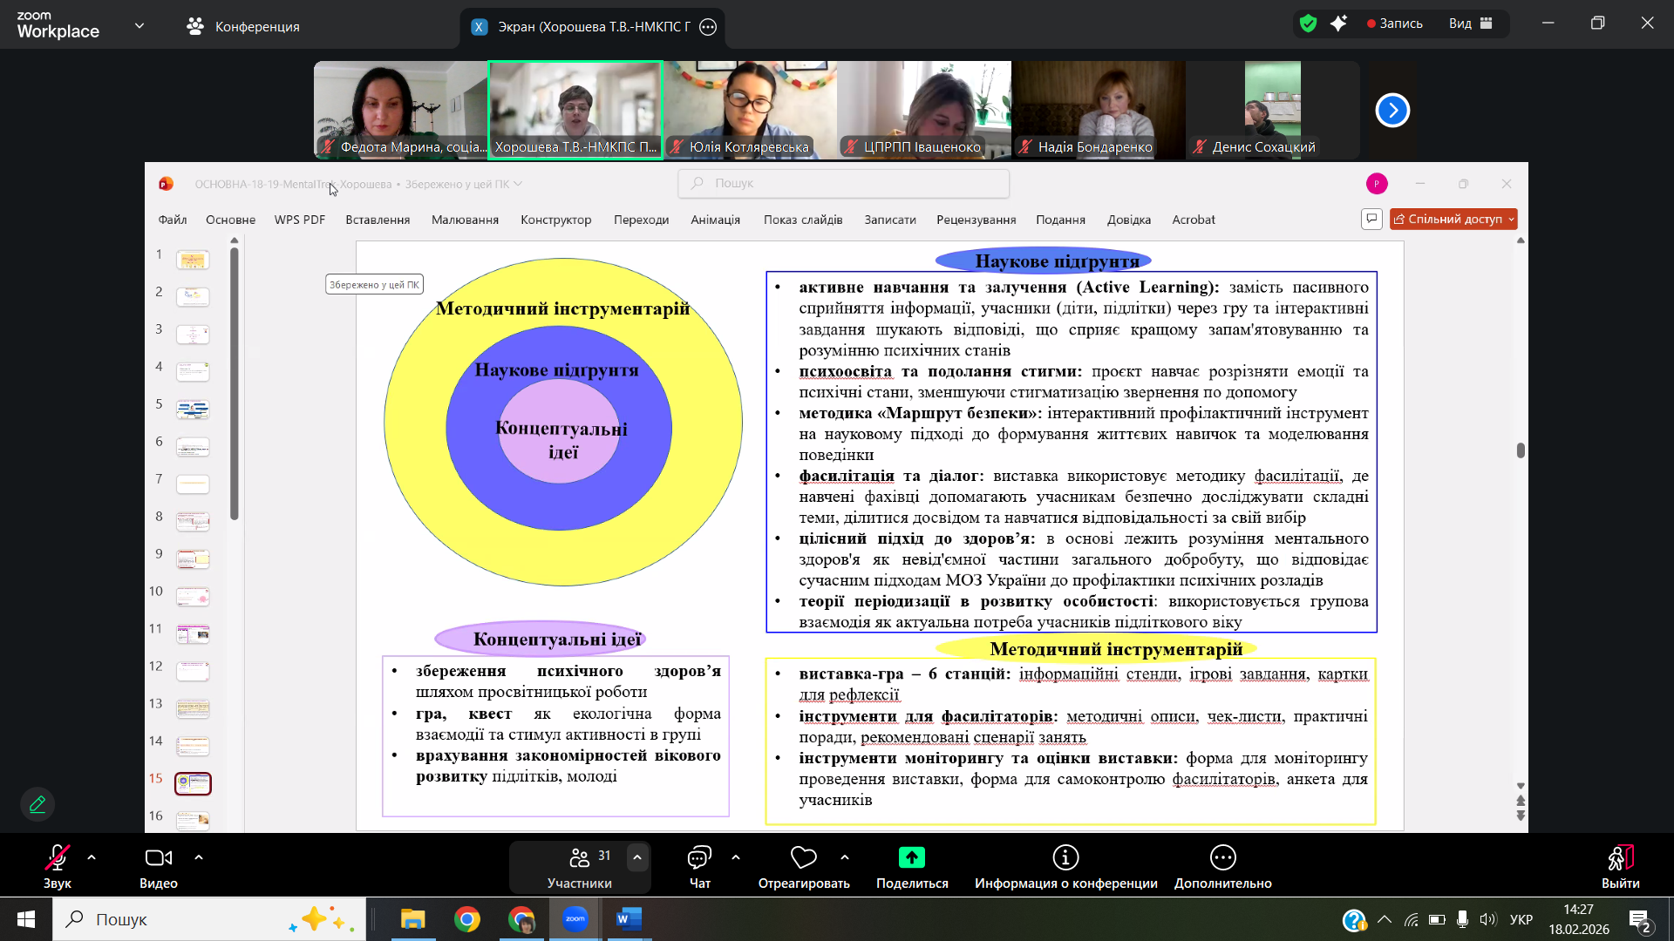This screenshot has height=941, width=1674.
Task: Expand video options arrow next to Видео
Action: coord(199,857)
